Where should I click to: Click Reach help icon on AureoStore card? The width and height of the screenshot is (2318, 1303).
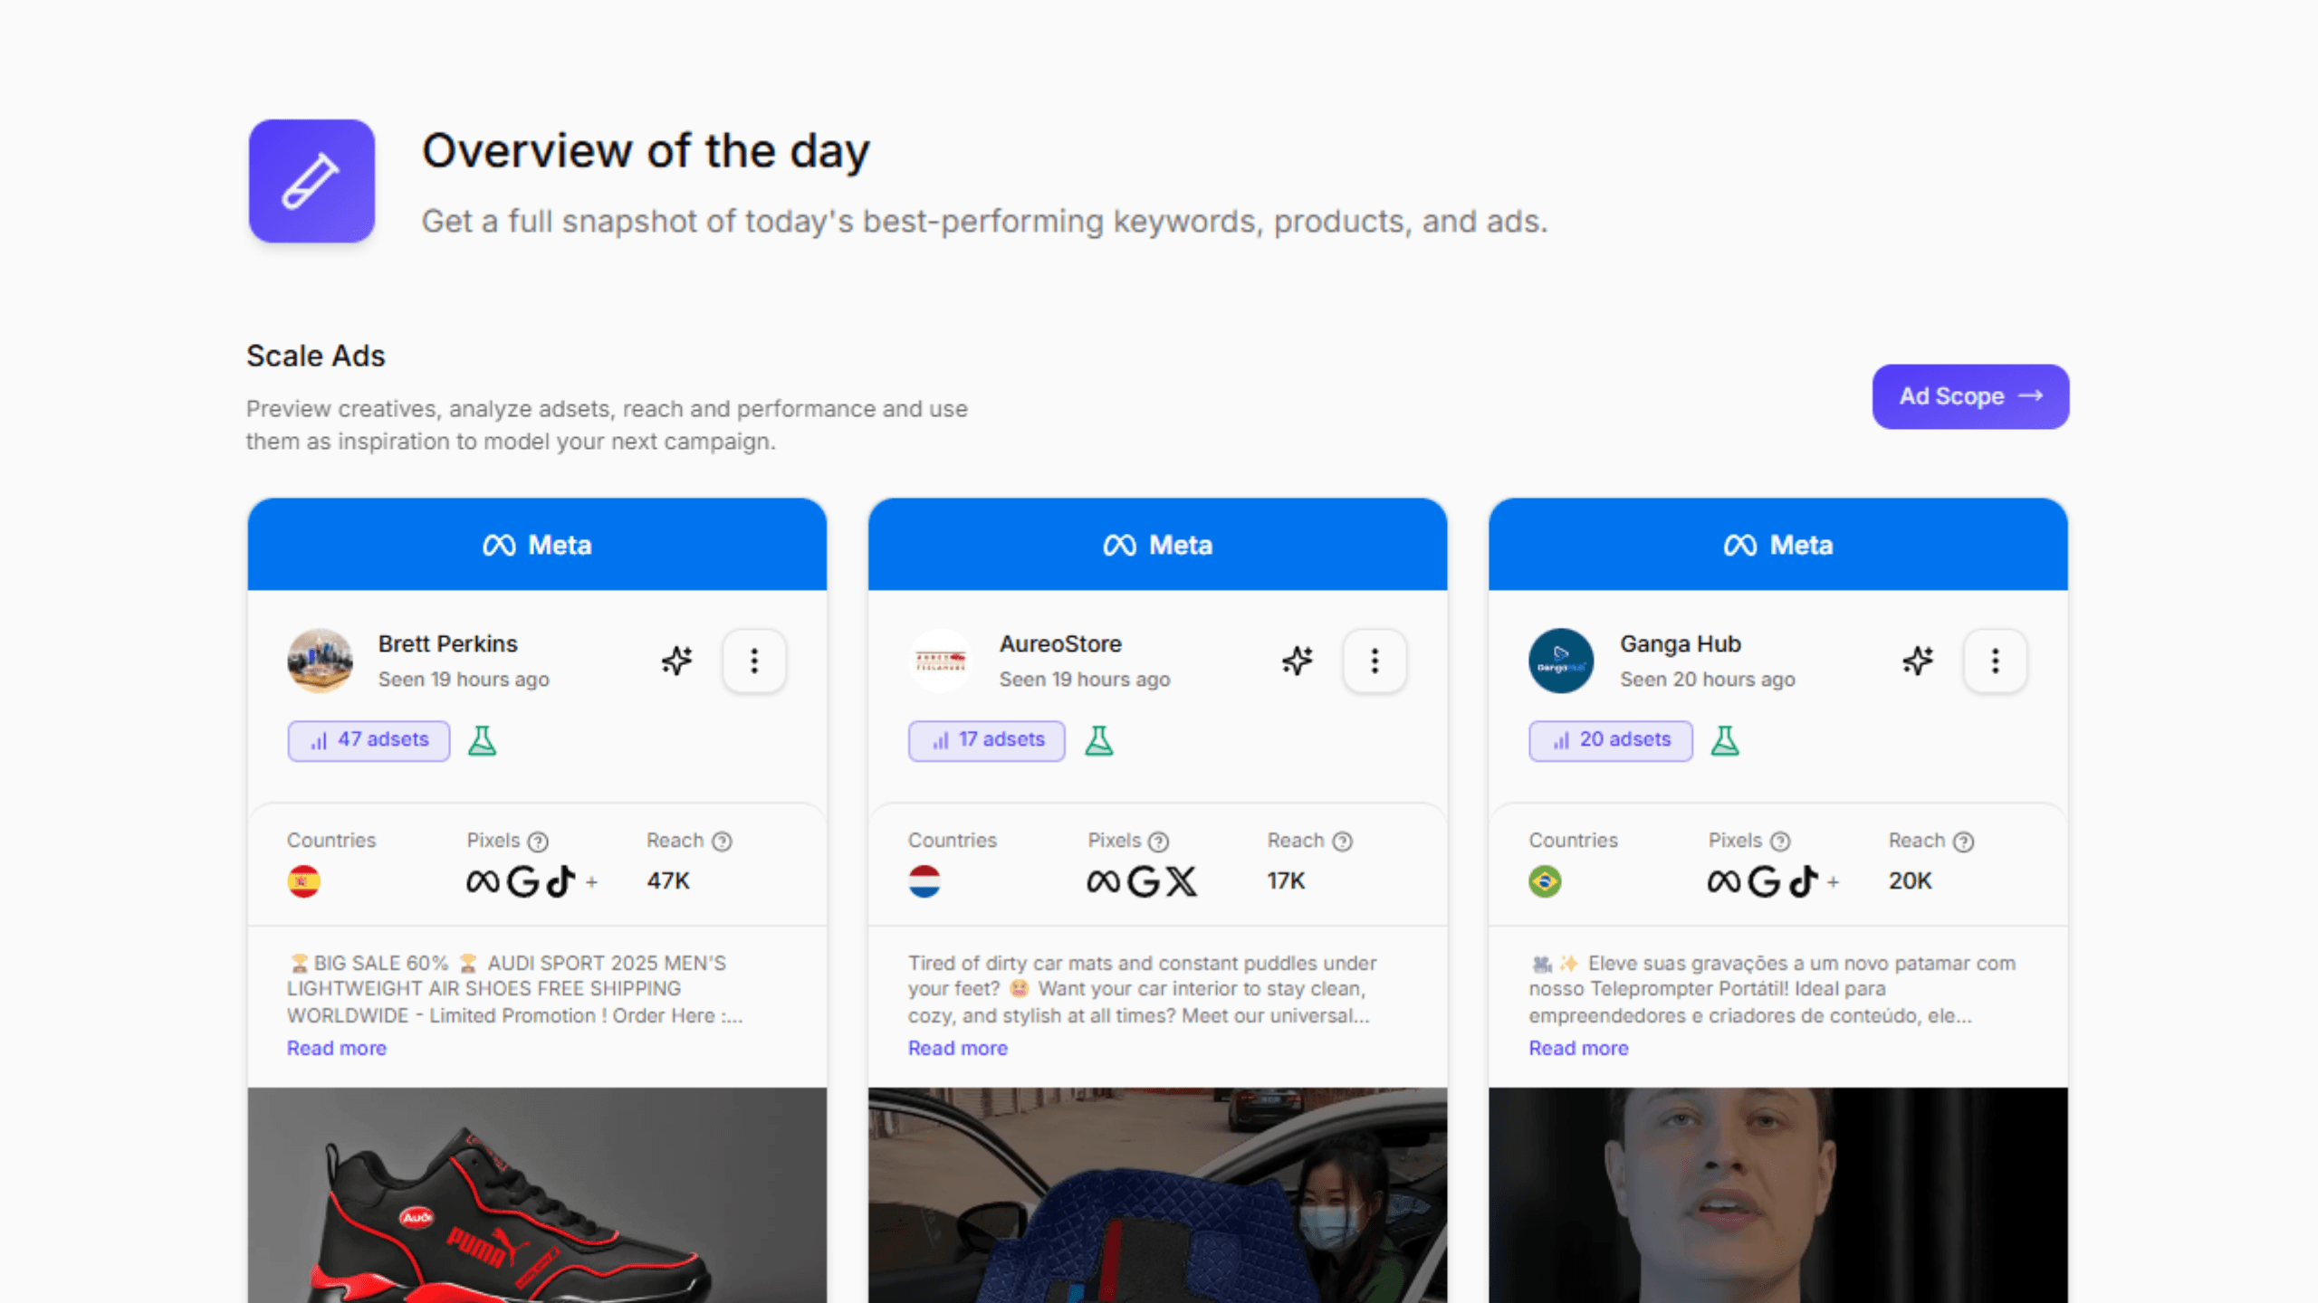pyautogui.click(x=1343, y=842)
